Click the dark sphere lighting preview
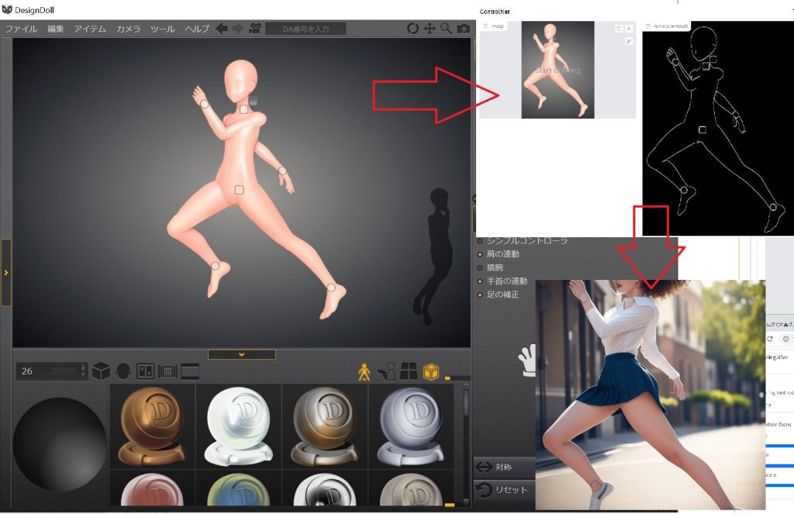794x514 pixels. click(60, 443)
